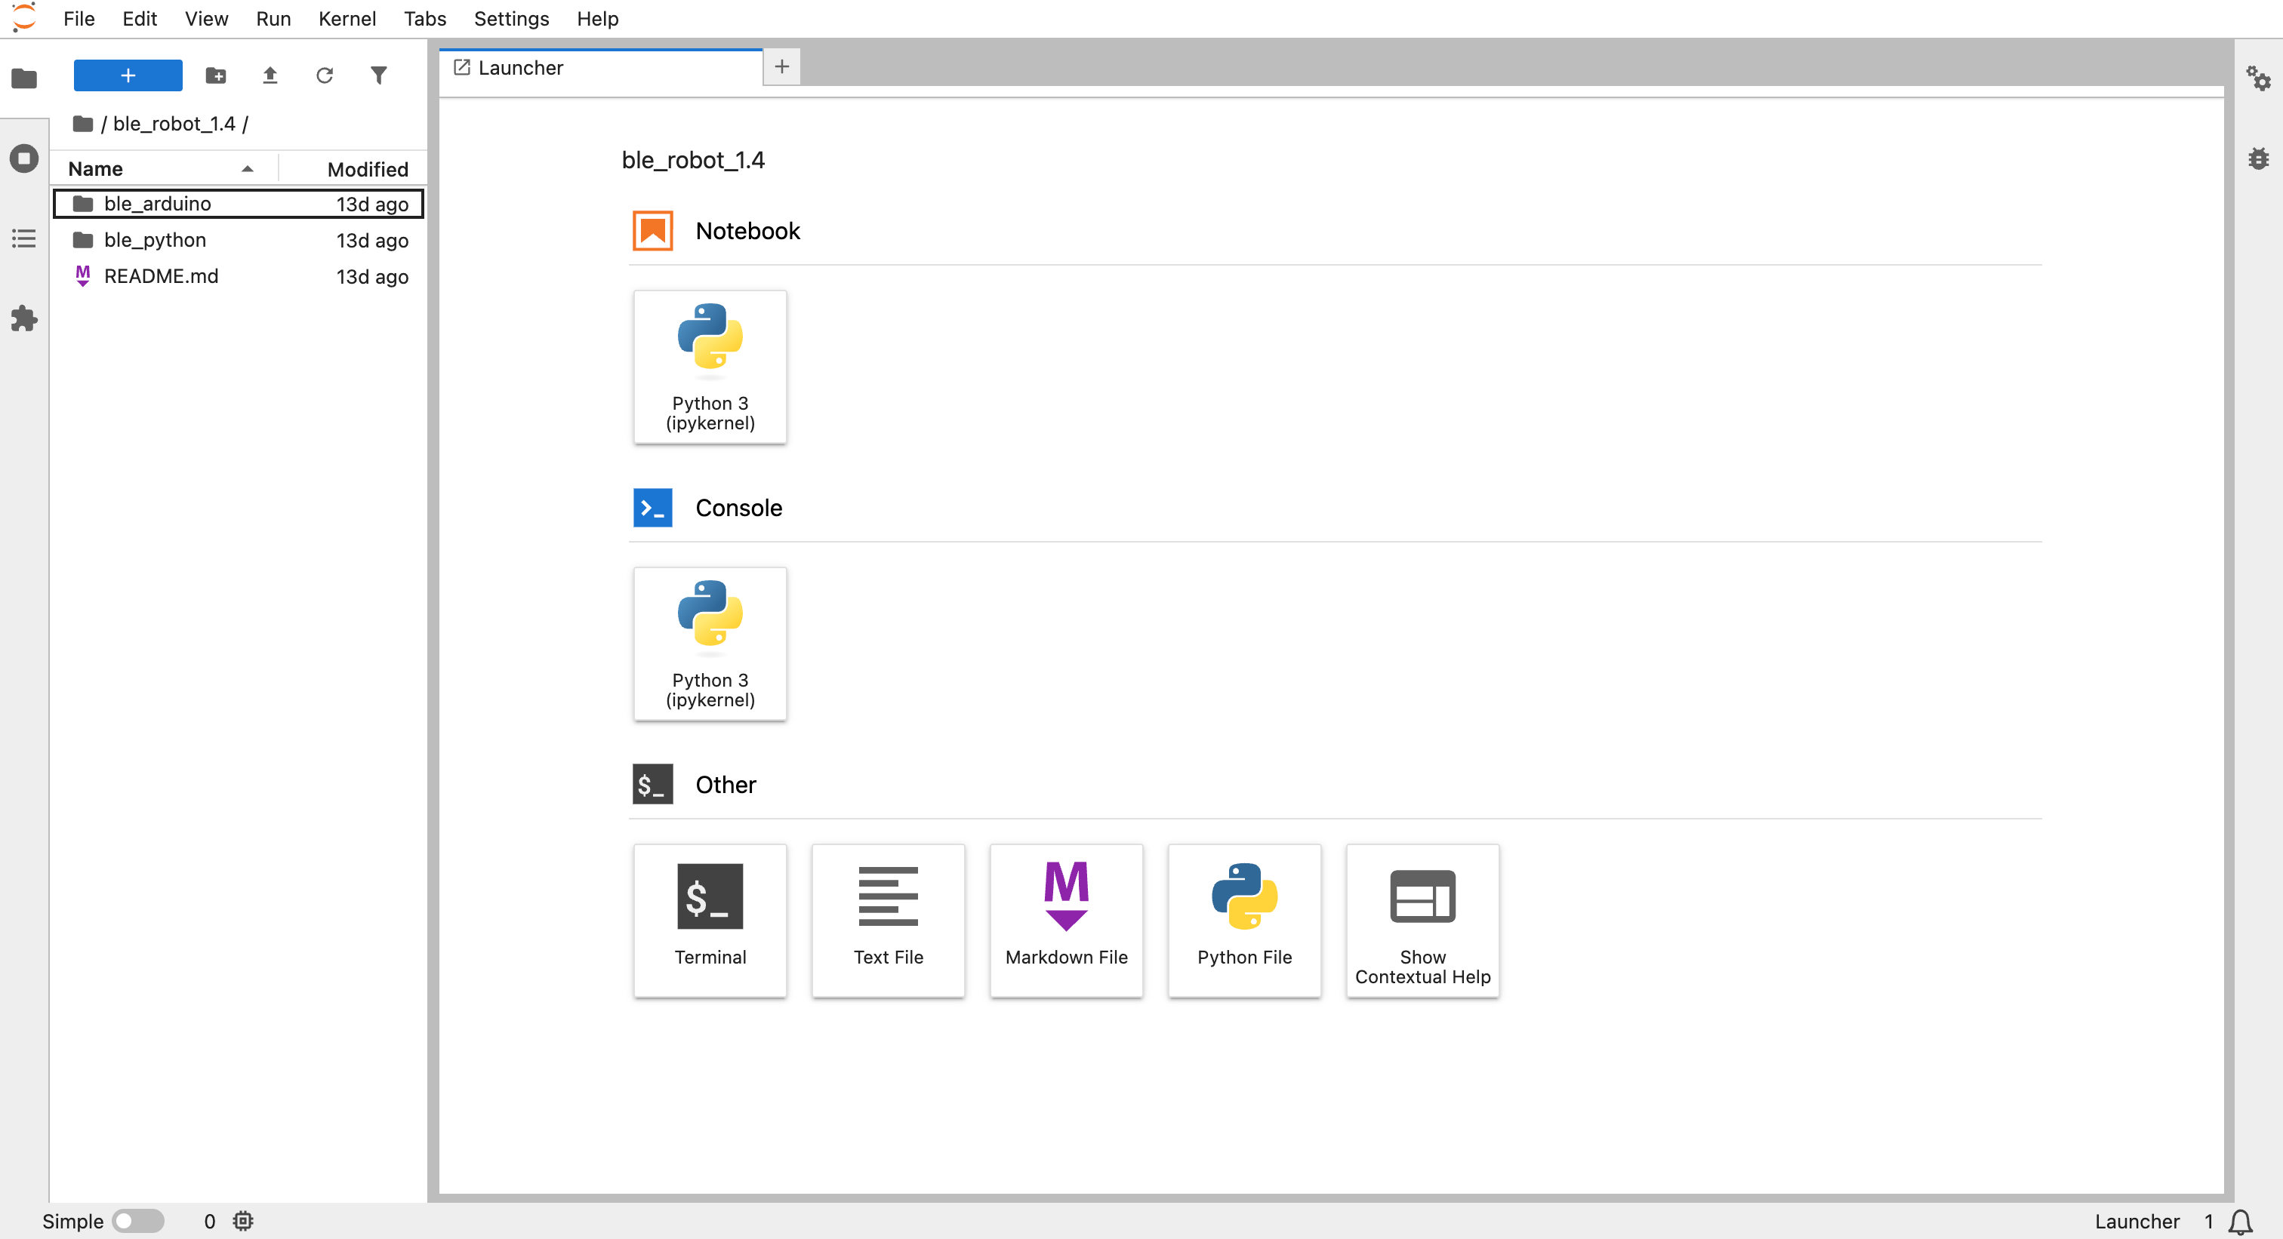Viewport: 2283px width, 1239px height.
Task: Open the Kernel menu
Action: click(x=347, y=17)
